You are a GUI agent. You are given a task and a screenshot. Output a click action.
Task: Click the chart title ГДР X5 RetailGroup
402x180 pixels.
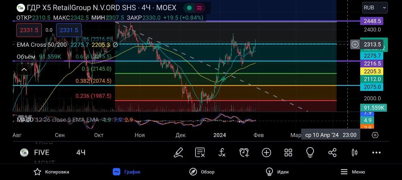[101, 8]
